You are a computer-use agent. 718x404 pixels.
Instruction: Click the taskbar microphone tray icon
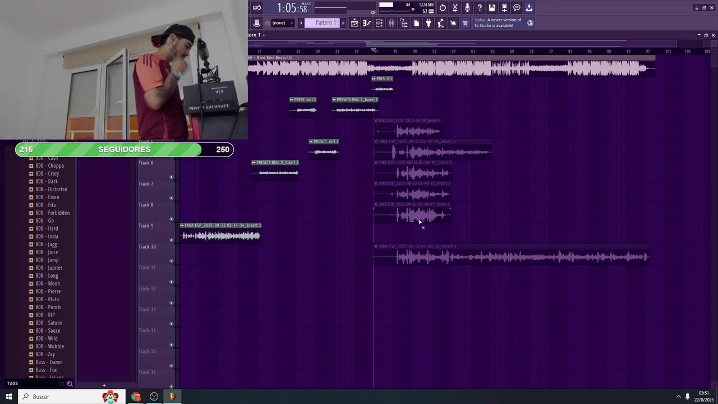(x=687, y=397)
